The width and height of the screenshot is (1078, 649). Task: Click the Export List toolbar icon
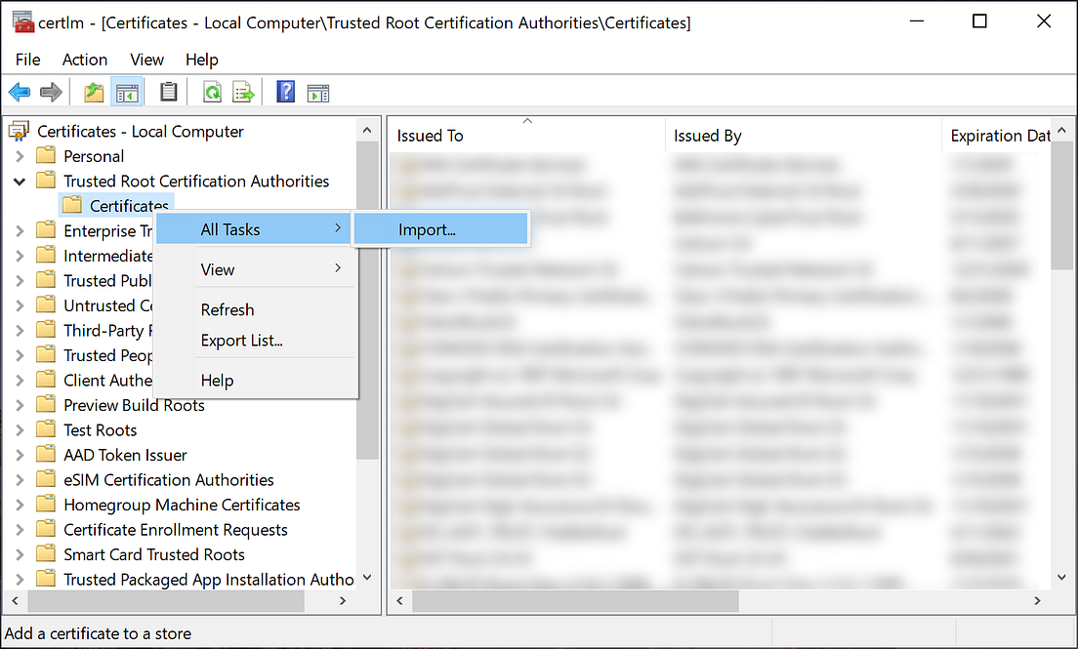[x=242, y=91]
